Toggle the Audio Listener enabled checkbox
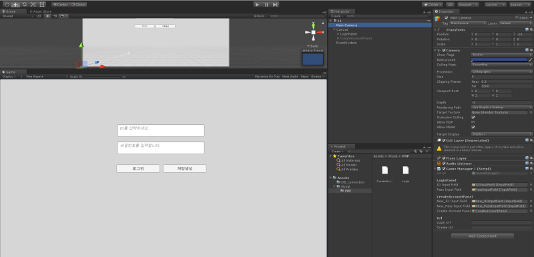Screen dimensions: 534x257 [444, 164]
